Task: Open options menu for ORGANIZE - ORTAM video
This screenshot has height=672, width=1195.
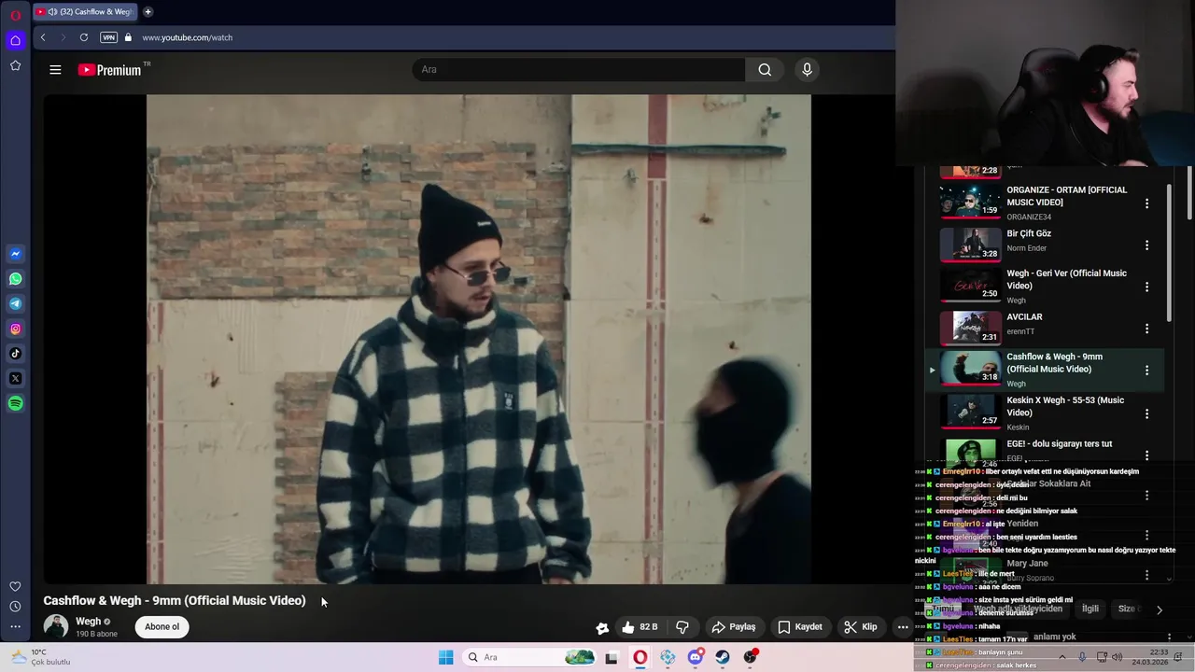Action: (x=1147, y=203)
